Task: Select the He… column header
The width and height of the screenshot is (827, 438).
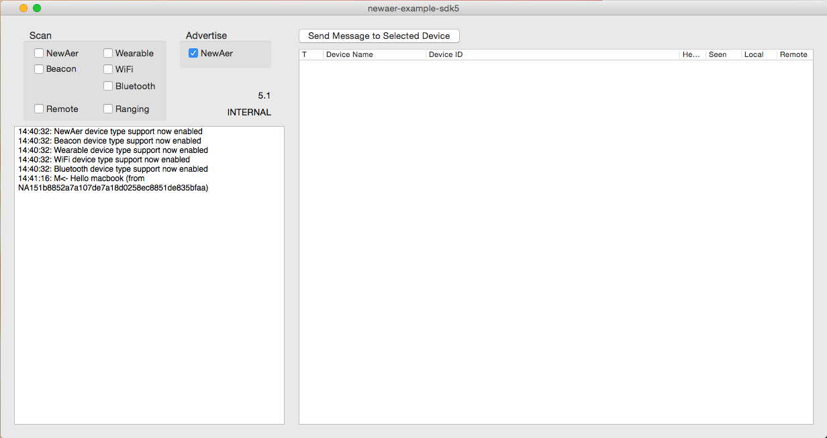Action: tap(693, 54)
